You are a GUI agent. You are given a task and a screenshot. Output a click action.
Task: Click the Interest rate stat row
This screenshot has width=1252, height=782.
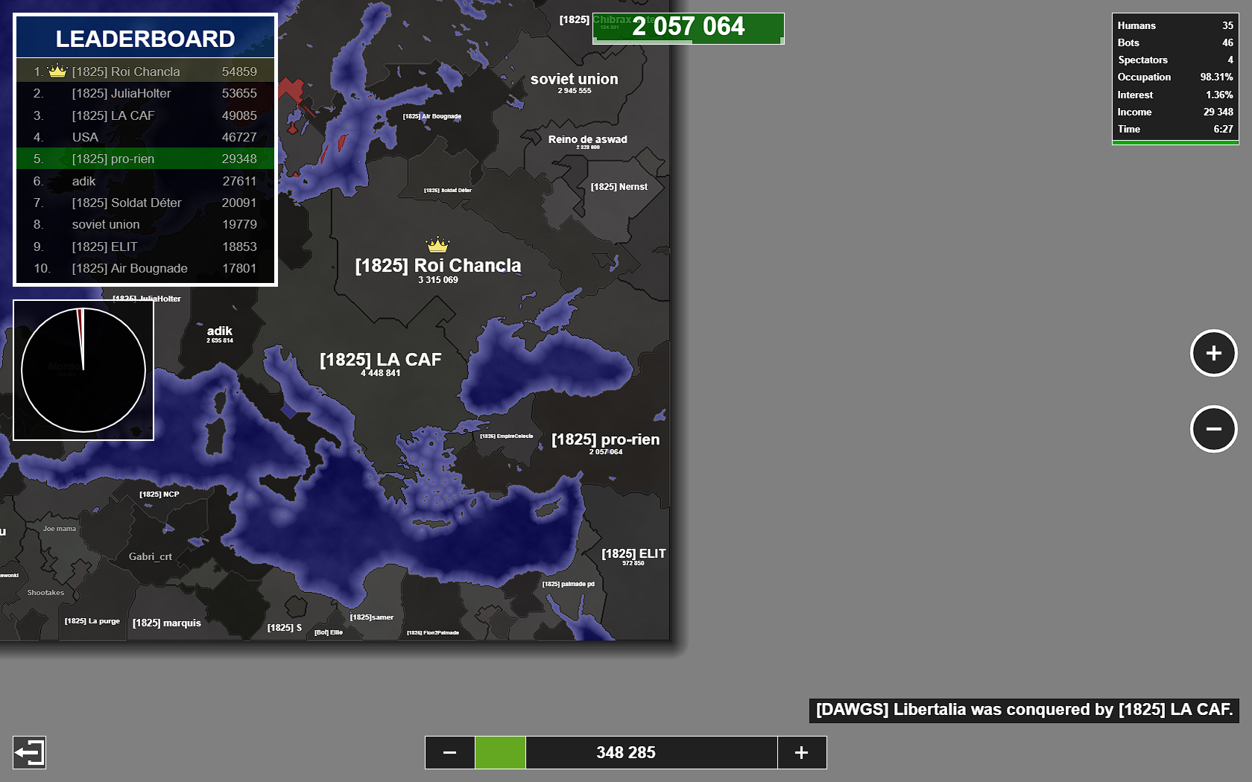1175,95
